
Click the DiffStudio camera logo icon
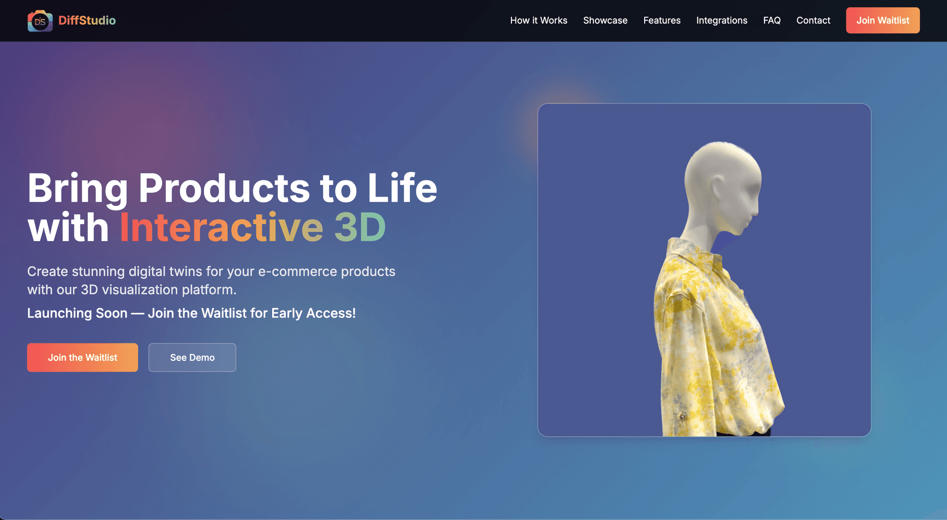coord(40,21)
